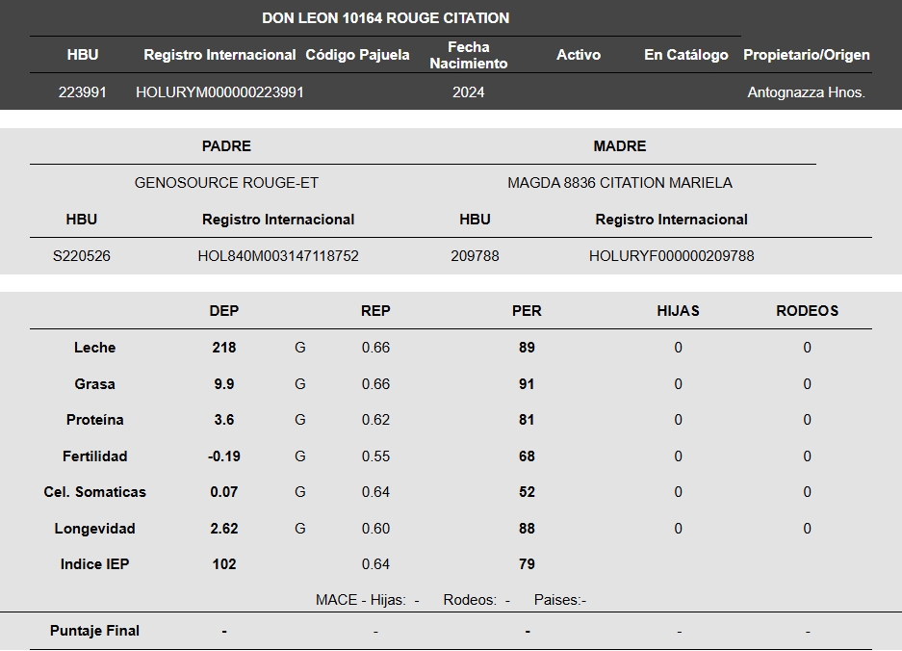Viewport: 902px width, 651px height.
Task: Click the Longevidad PER value 88
Action: pyautogui.click(x=527, y=529)
